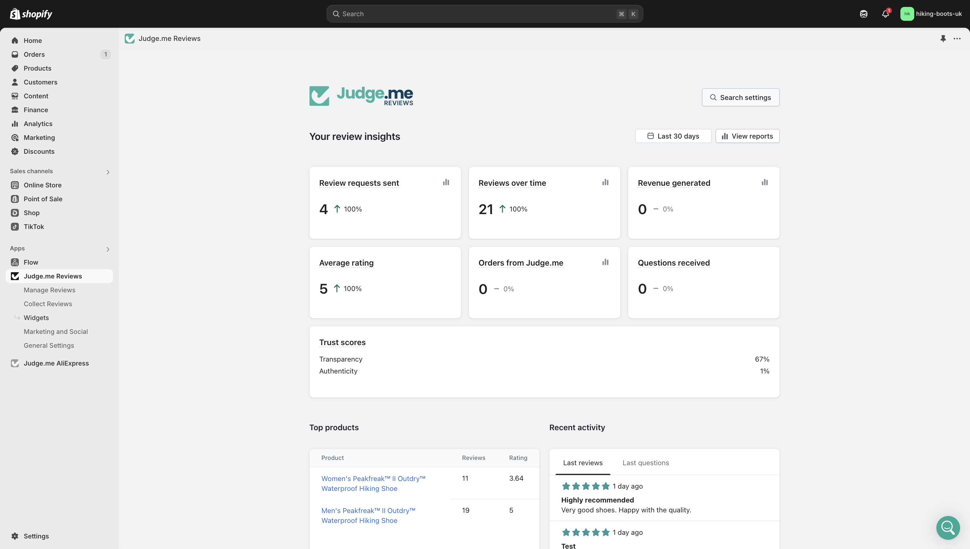Viewport: 970px width, 549px height.
Task: Select Judge.me Reviews in the sidebar
Action: (x=59, y=276)
